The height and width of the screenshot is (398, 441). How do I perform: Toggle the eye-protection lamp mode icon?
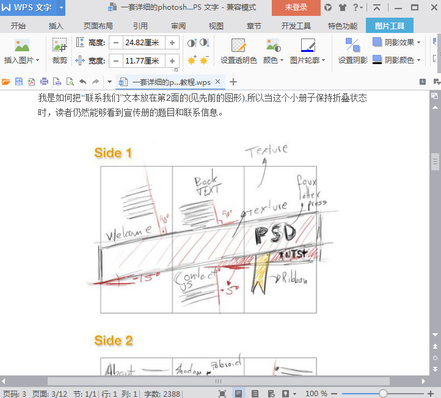[285, 394]
